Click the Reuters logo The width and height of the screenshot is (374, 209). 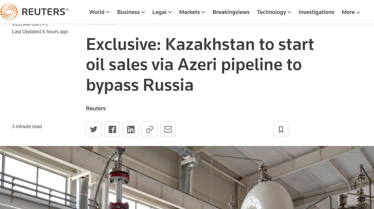pyautogui.click(x=34, y=12)
